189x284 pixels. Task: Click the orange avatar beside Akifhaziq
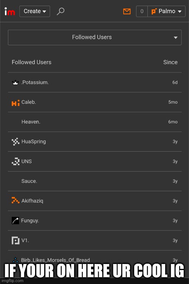pos(15,200)
